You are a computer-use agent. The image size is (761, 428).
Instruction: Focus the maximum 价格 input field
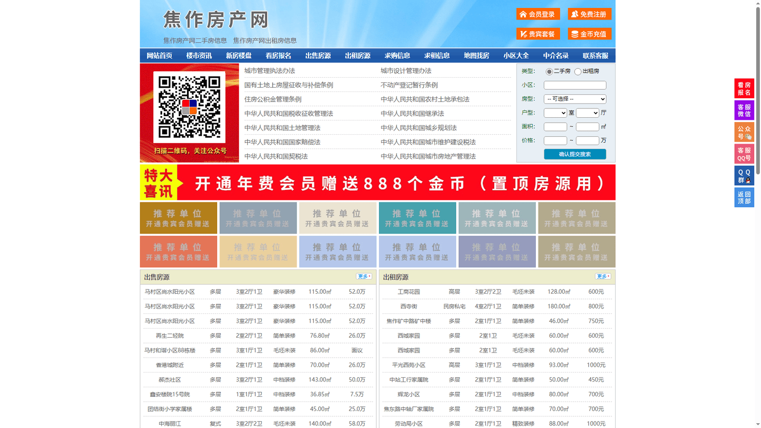click(587, 141)
